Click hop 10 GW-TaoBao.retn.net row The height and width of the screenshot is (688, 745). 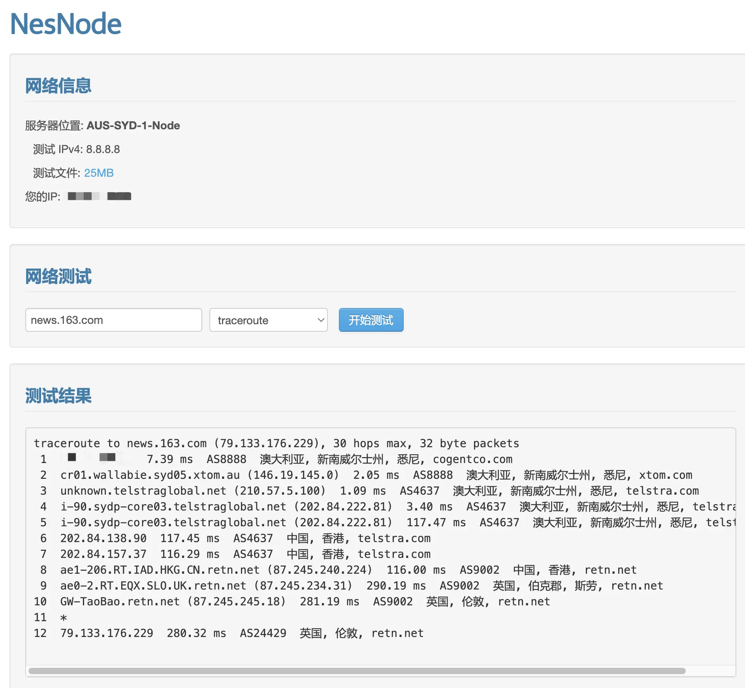coord(292,601)
